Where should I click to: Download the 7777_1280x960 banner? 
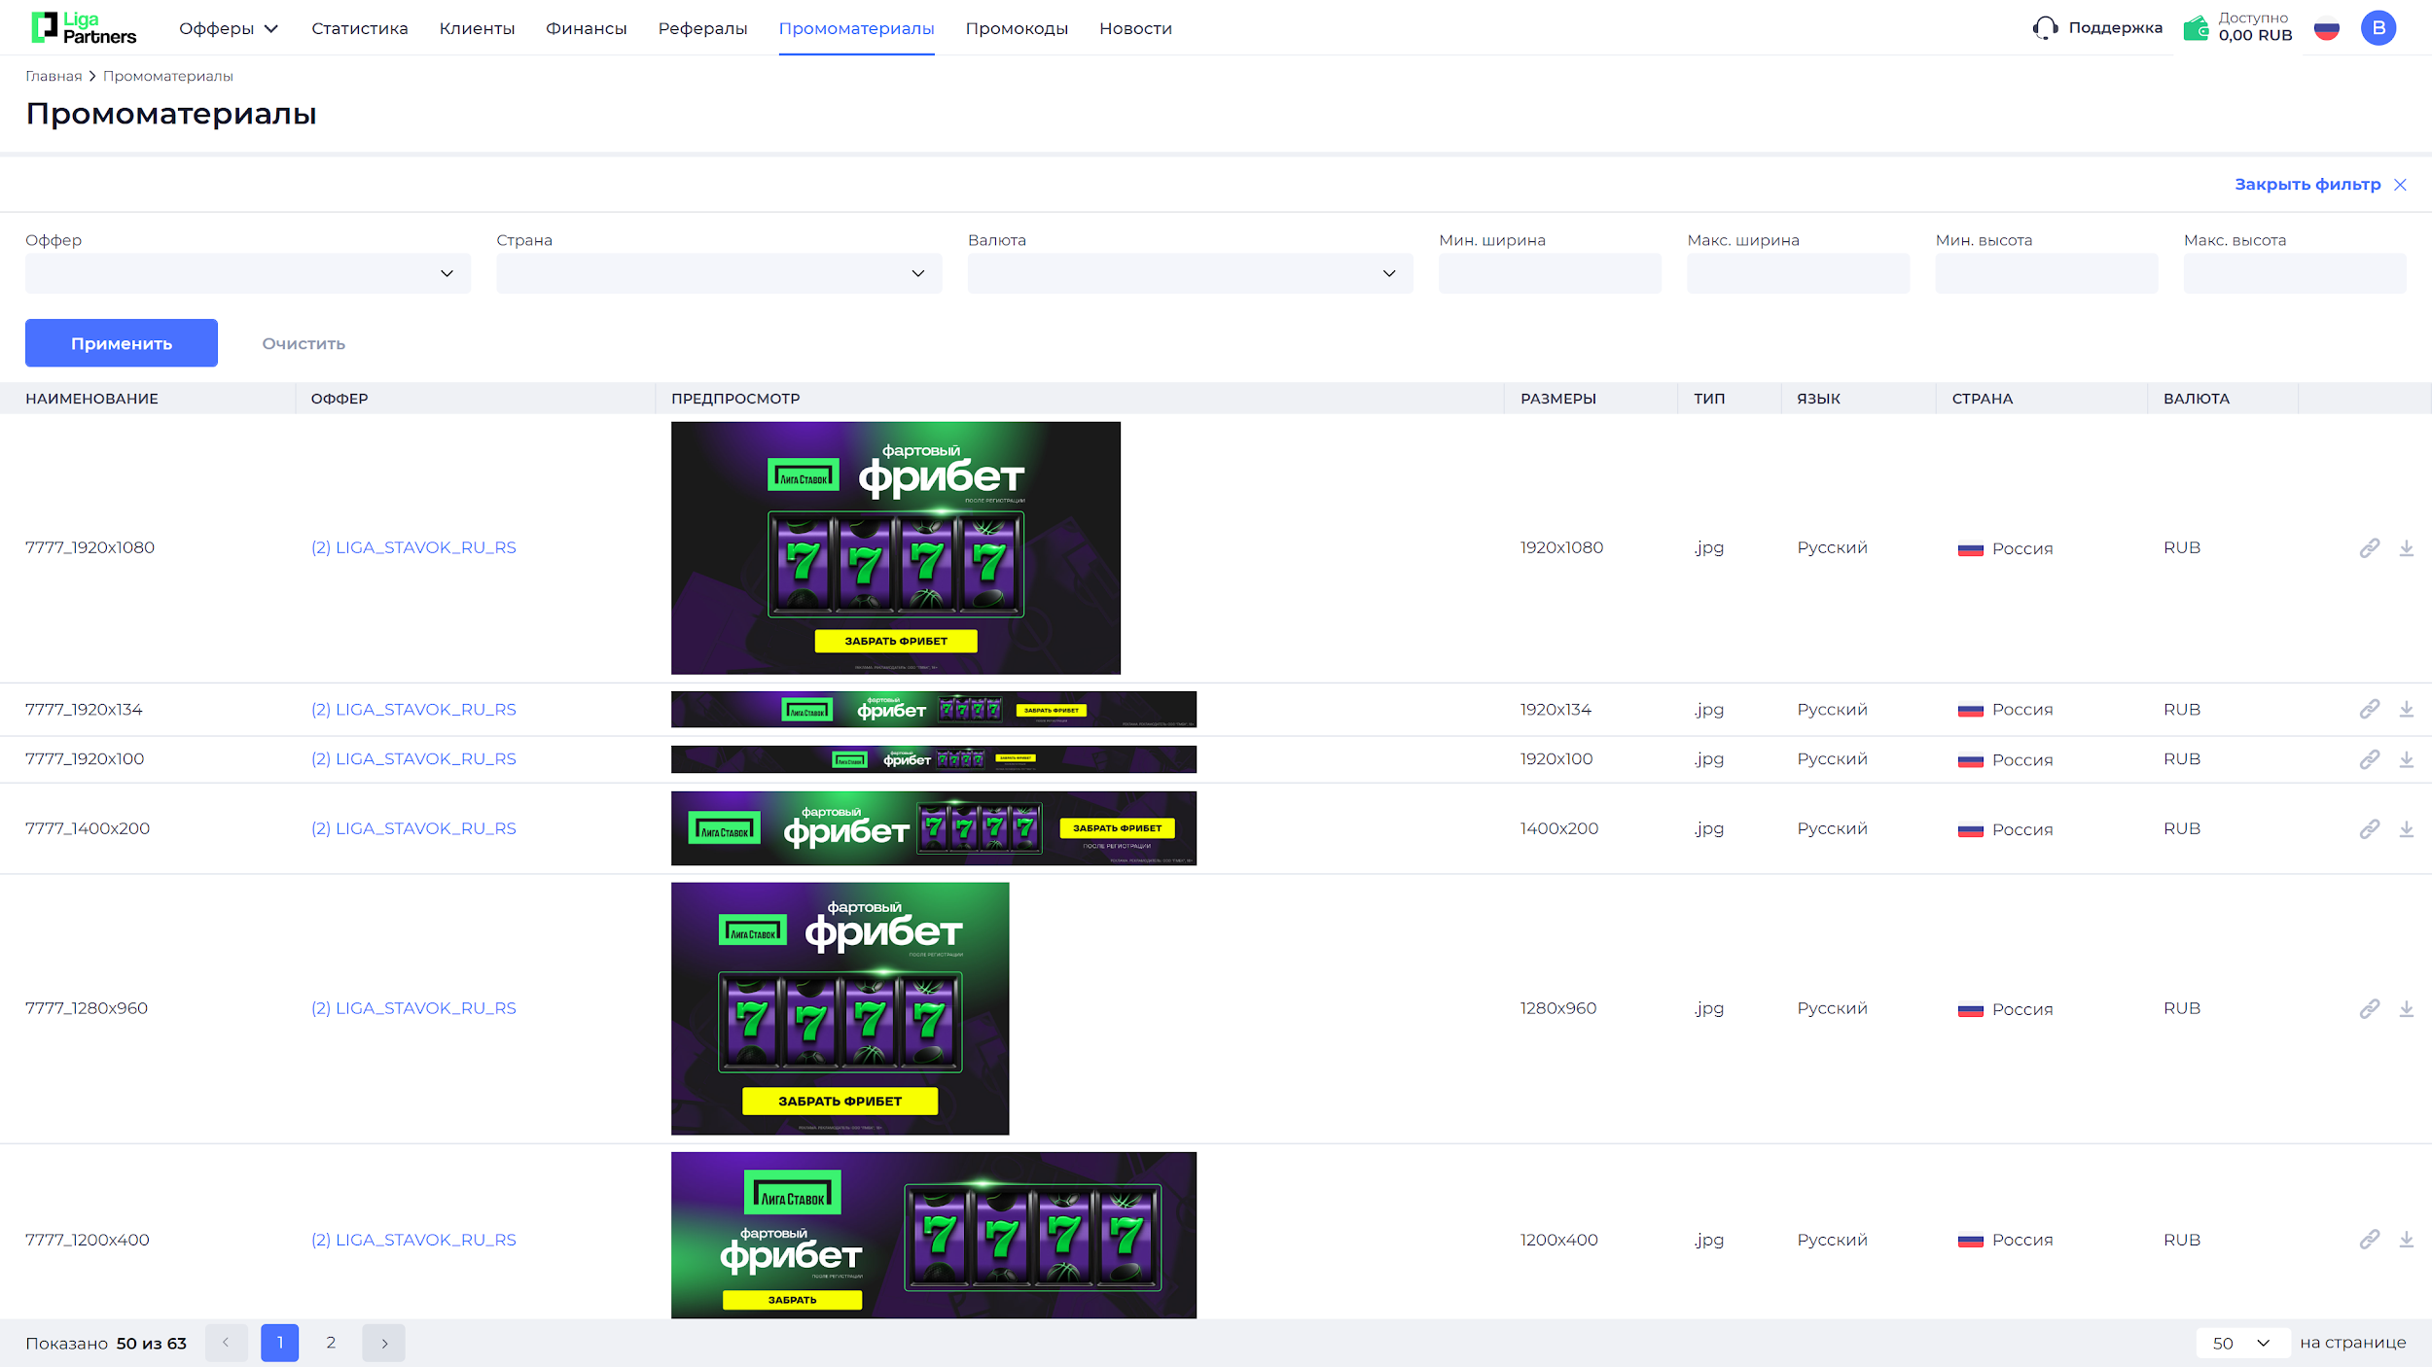(x=2406, y=1009)
